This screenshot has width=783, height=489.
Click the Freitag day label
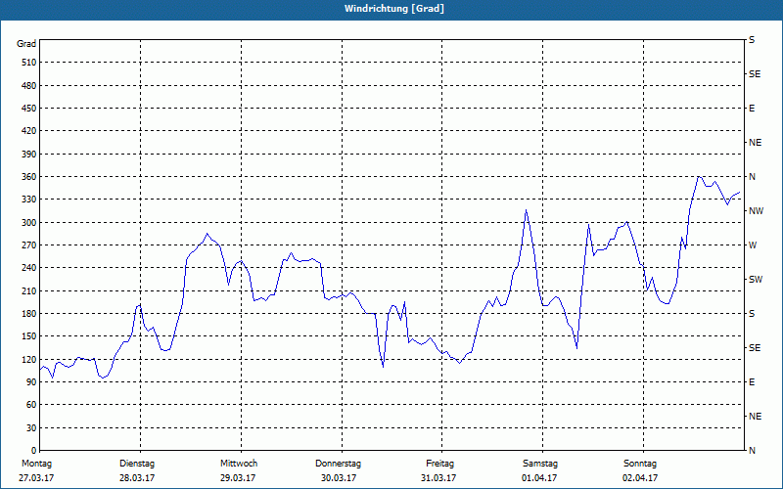click(439, 464)
